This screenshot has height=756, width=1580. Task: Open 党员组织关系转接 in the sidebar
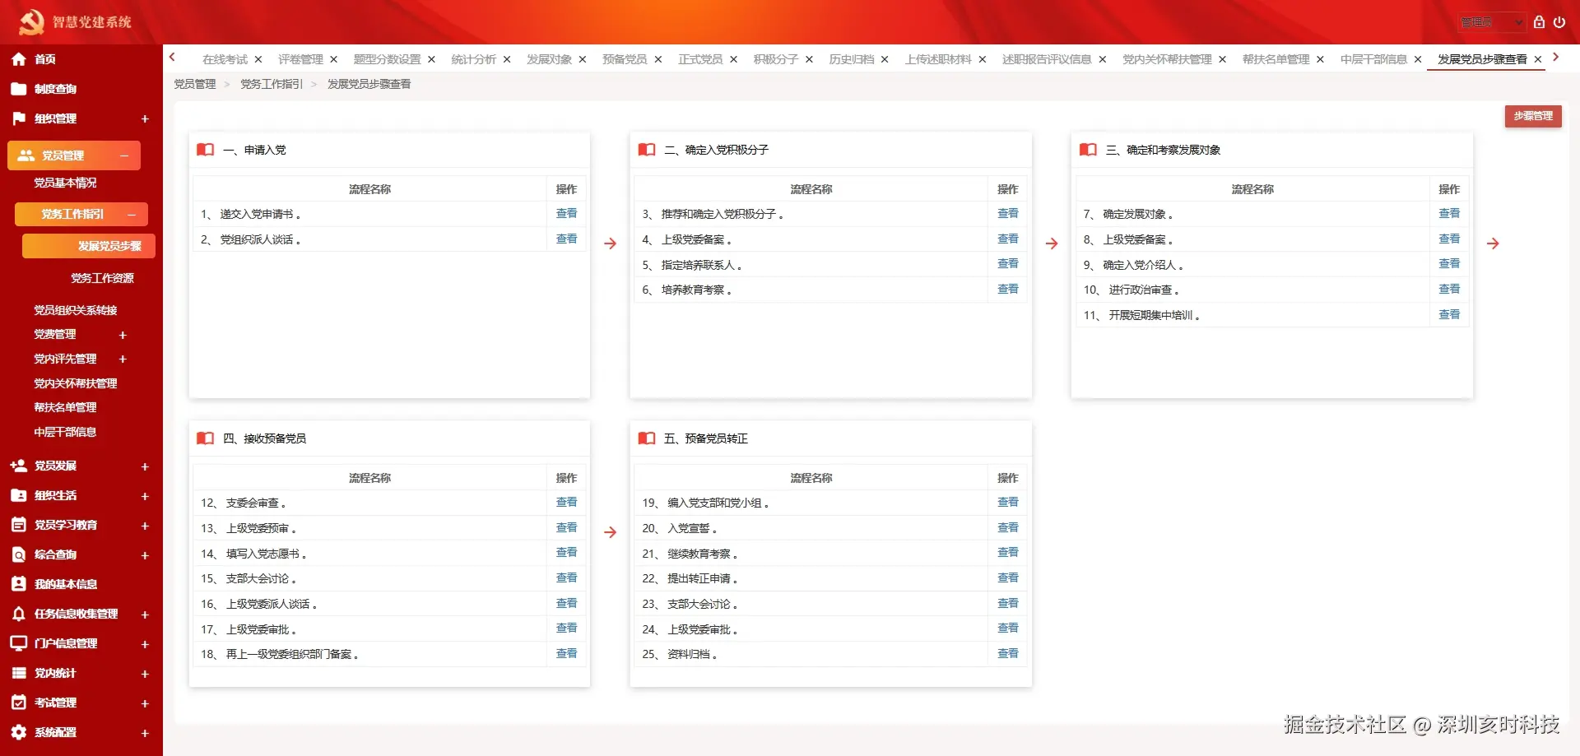pos(76,310)
